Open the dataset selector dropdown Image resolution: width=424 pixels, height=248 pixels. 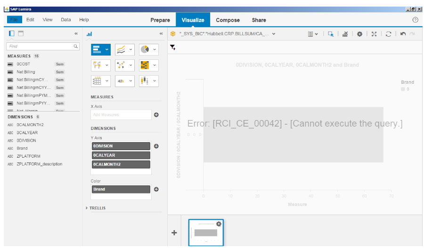click(274, 34)
